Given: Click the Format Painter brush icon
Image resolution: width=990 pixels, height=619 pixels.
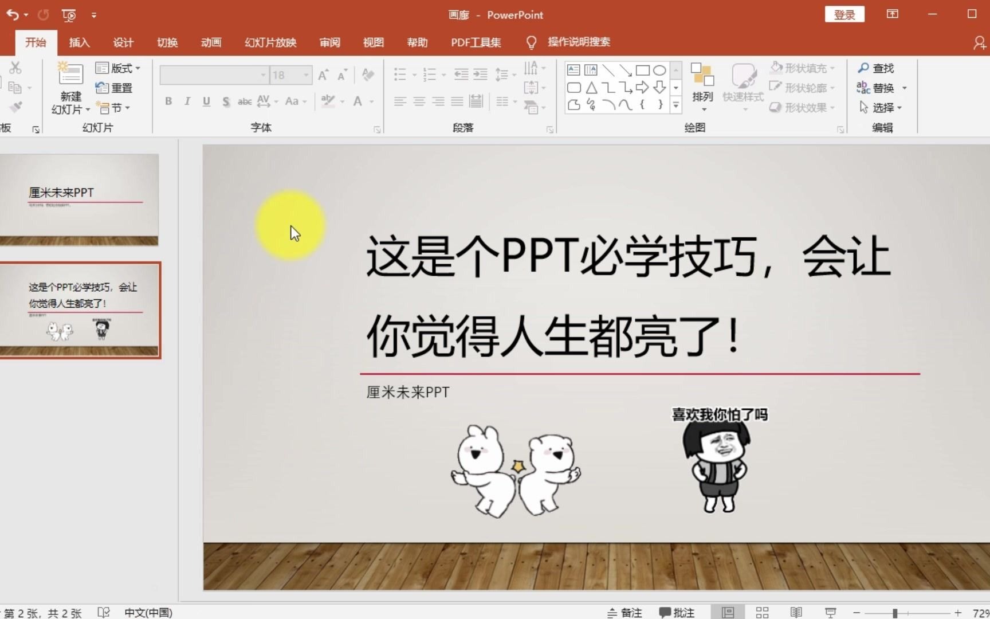Looking at the screenshot, I should click(15, 107).
